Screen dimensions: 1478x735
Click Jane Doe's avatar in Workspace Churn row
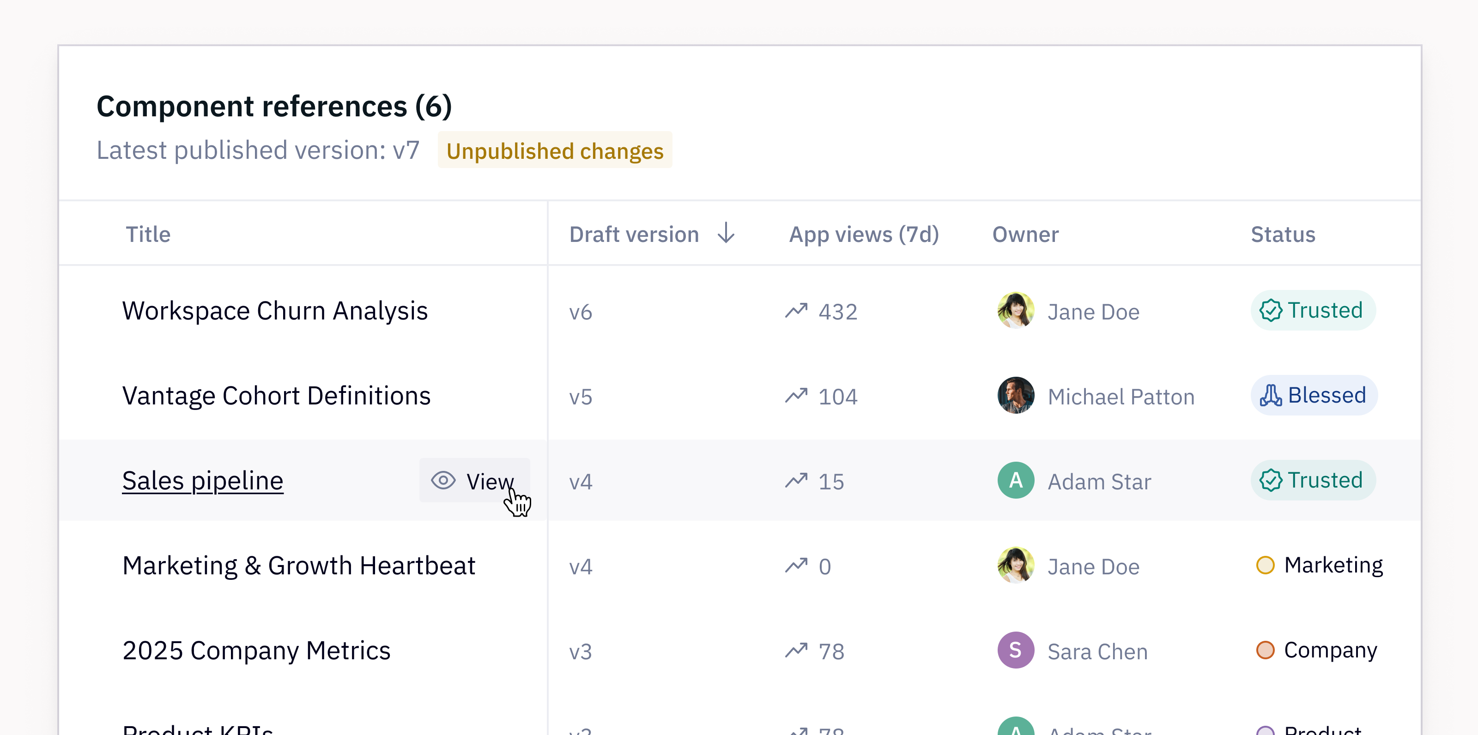pyautogui.click(x=1016, y=311)
